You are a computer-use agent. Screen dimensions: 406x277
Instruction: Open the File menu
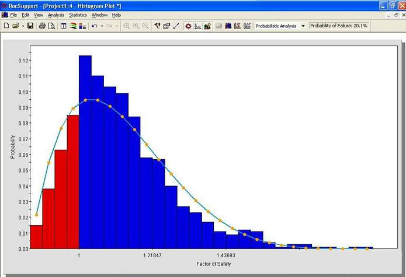13,15
